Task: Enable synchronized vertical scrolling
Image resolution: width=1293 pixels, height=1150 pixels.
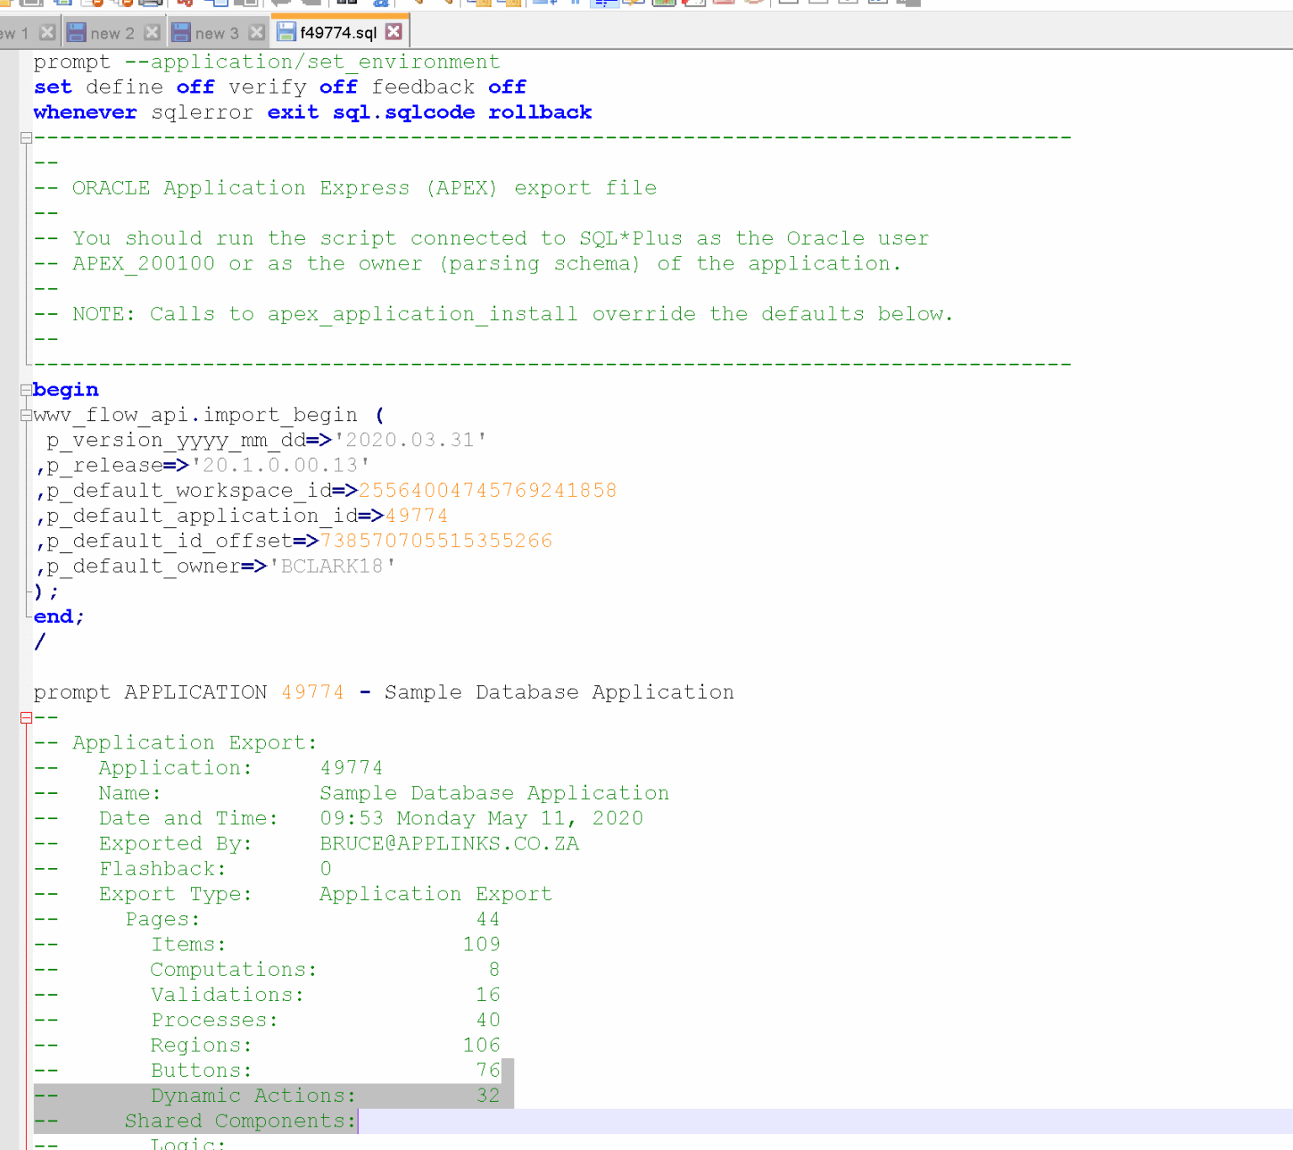Action: [481, 5]
